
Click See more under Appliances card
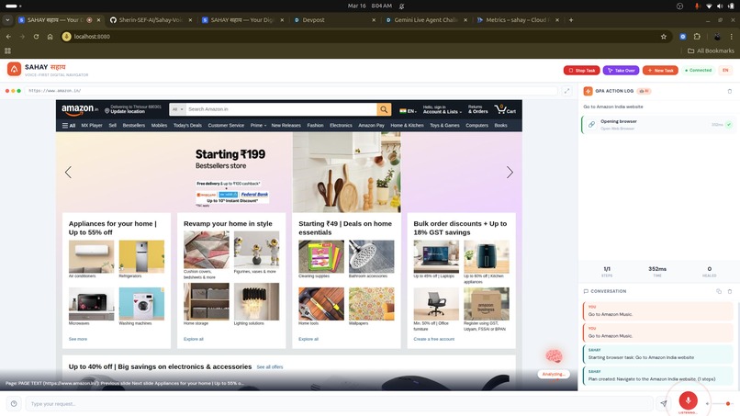(78, 339)
